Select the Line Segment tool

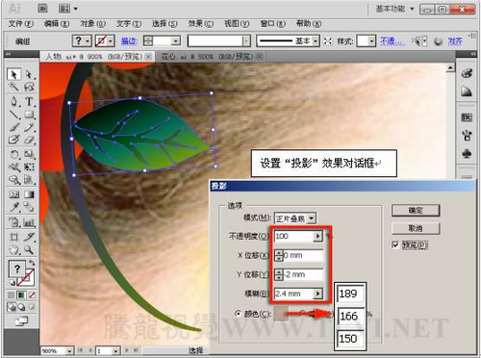(13, 115)
